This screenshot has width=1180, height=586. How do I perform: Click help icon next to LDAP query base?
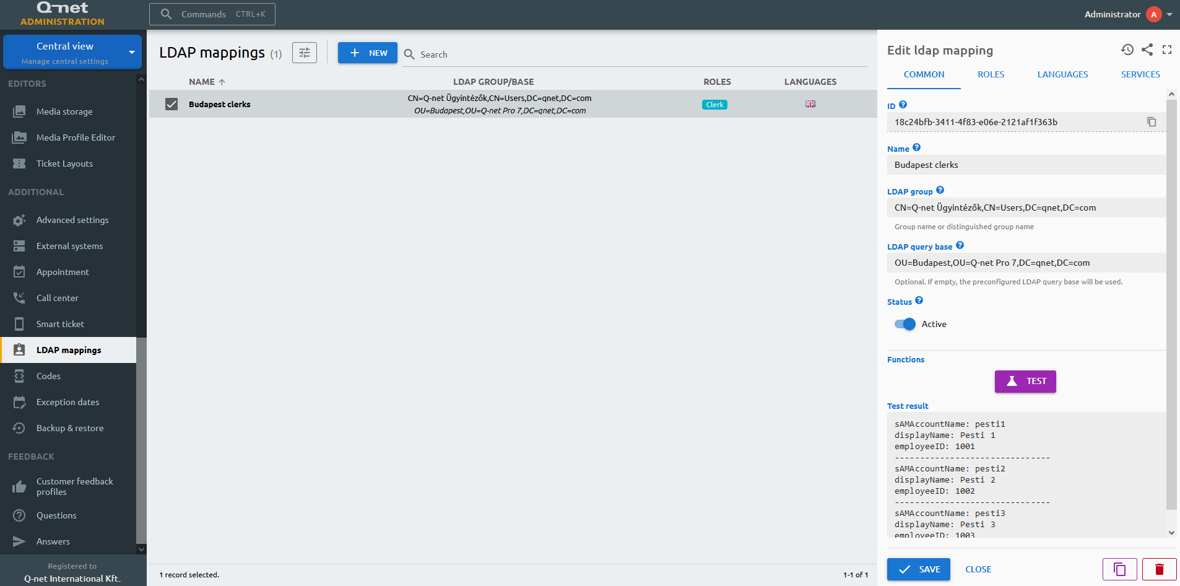[960, 245]
